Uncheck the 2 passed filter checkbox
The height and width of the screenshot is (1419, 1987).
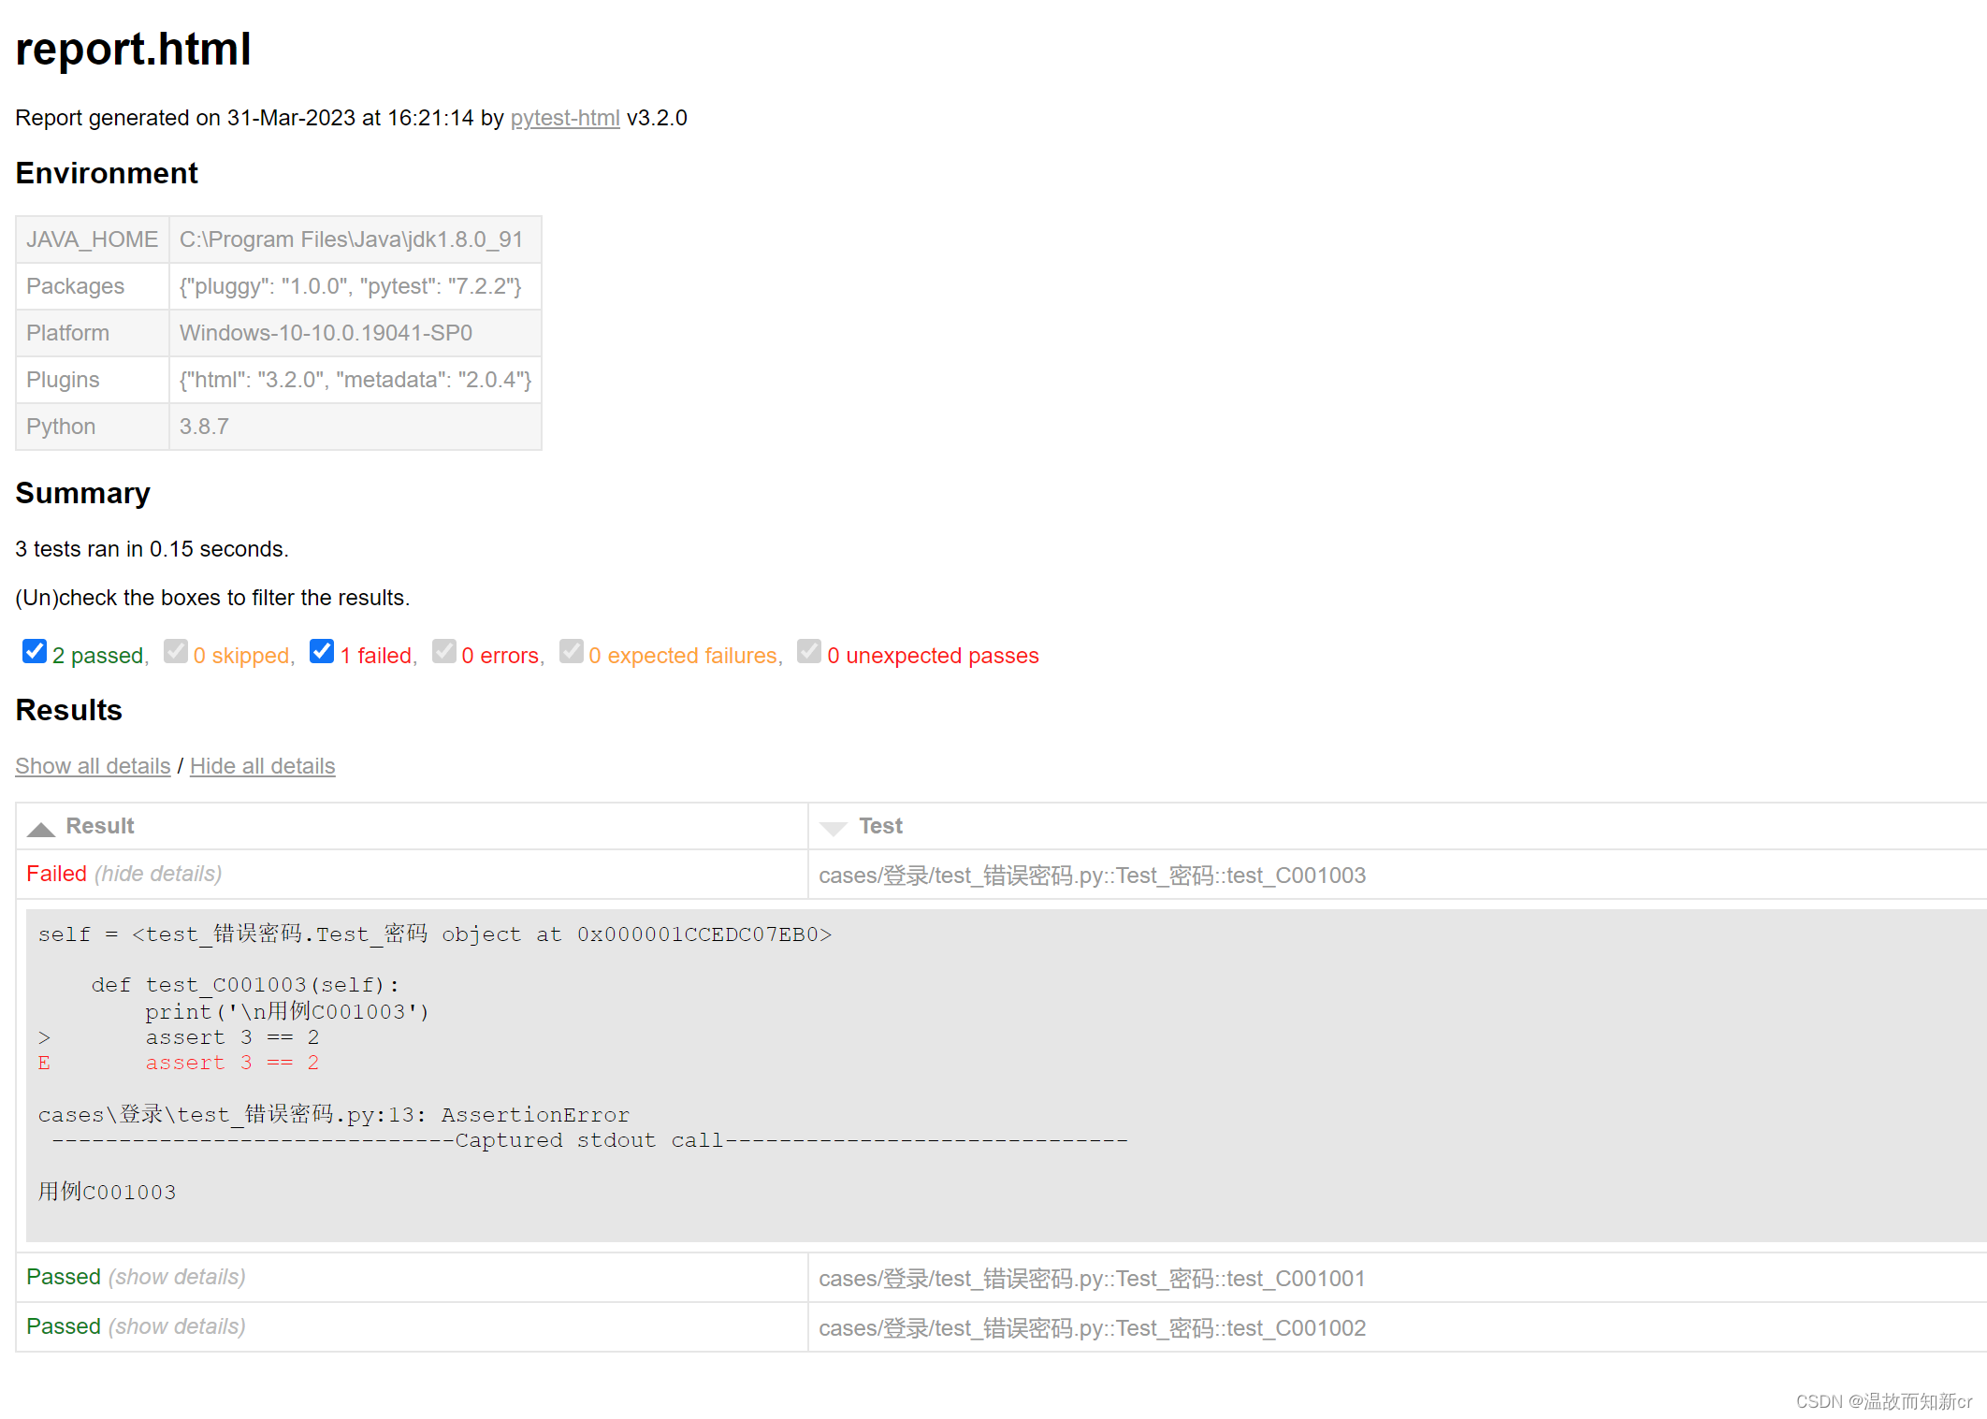point(35,651)
